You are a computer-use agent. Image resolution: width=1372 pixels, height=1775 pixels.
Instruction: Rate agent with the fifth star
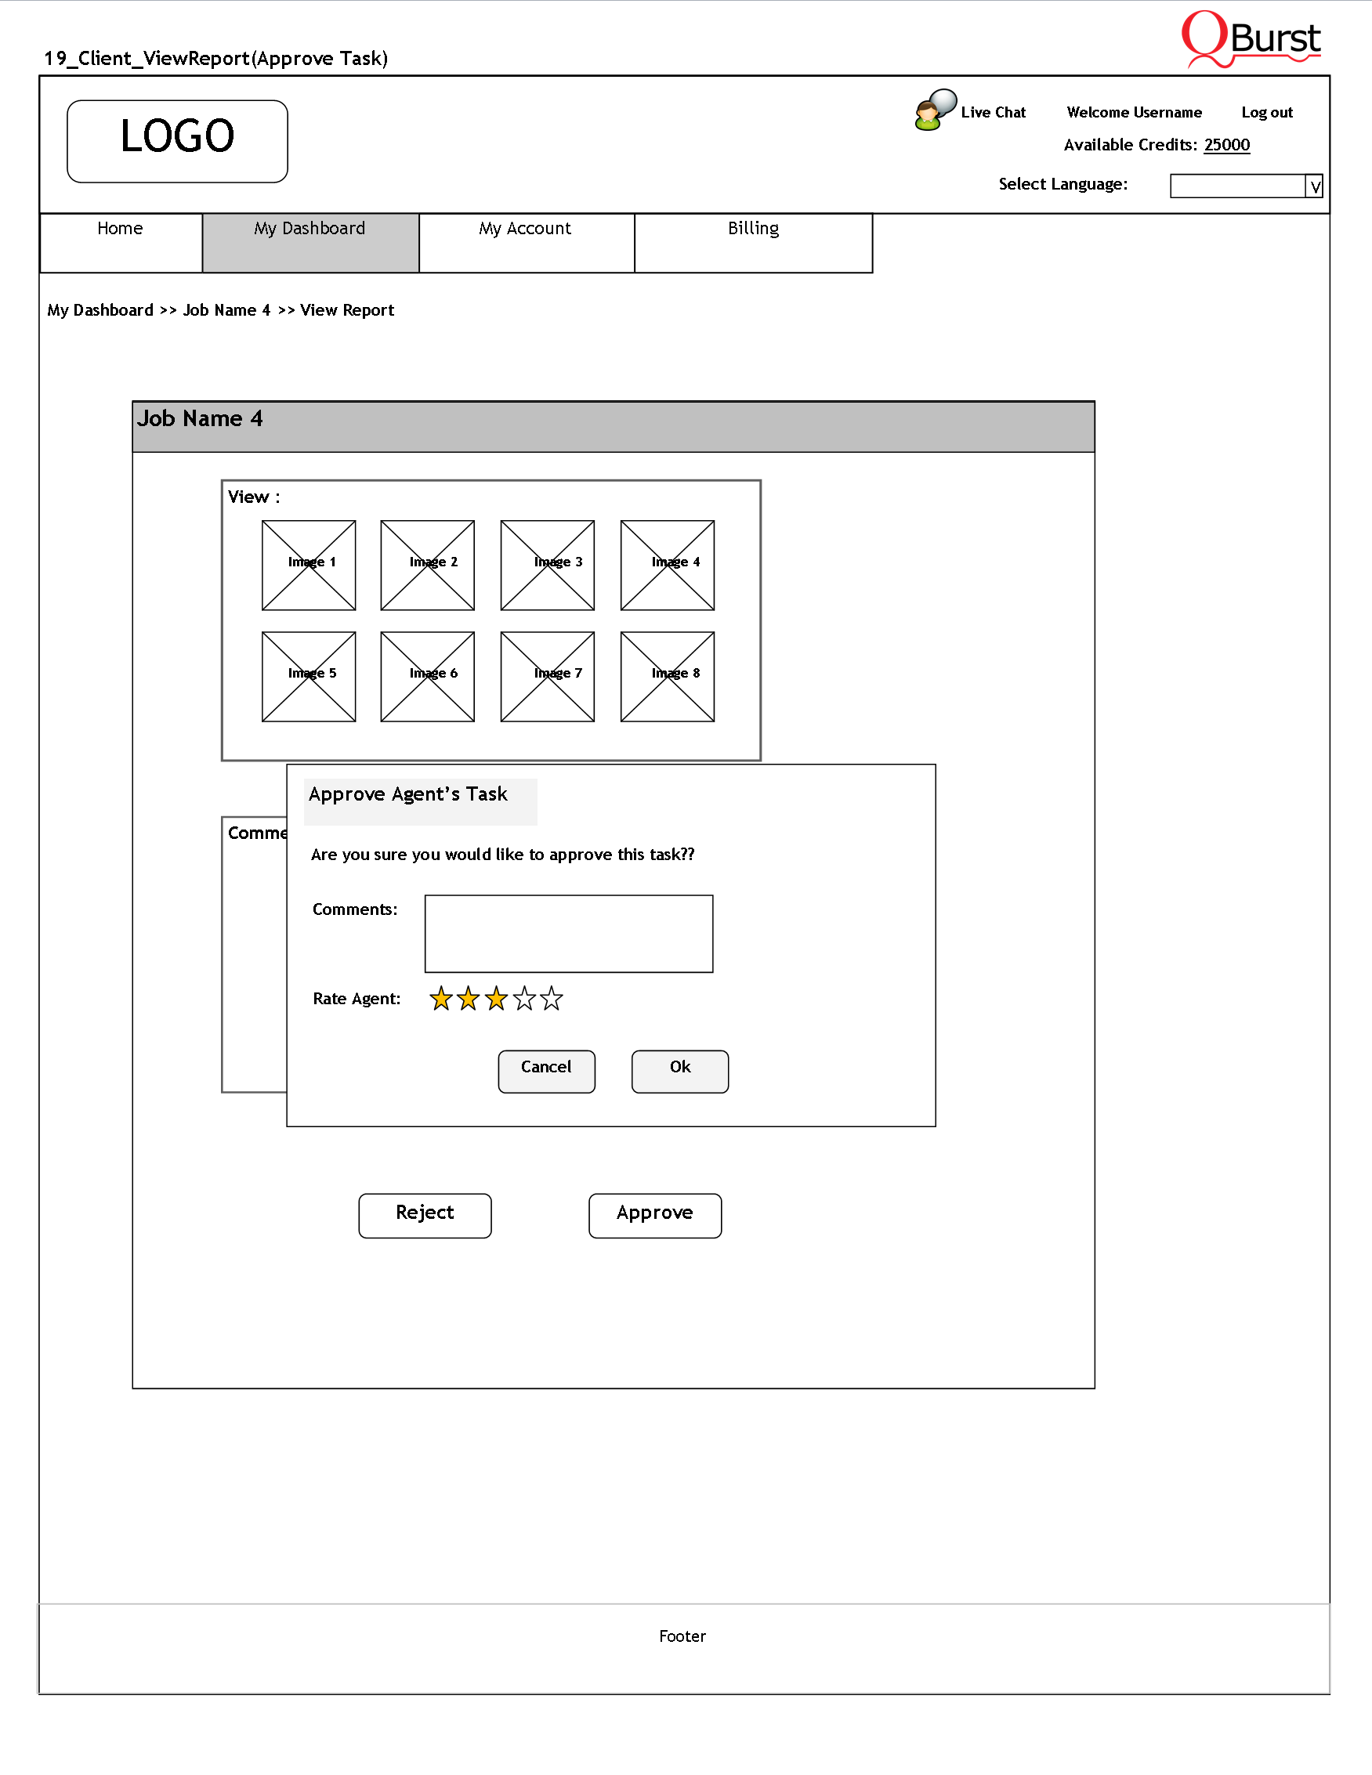[x=552, y=998]
